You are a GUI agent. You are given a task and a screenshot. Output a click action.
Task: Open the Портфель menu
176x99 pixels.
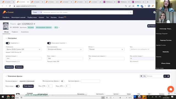(x=6, y=17)
